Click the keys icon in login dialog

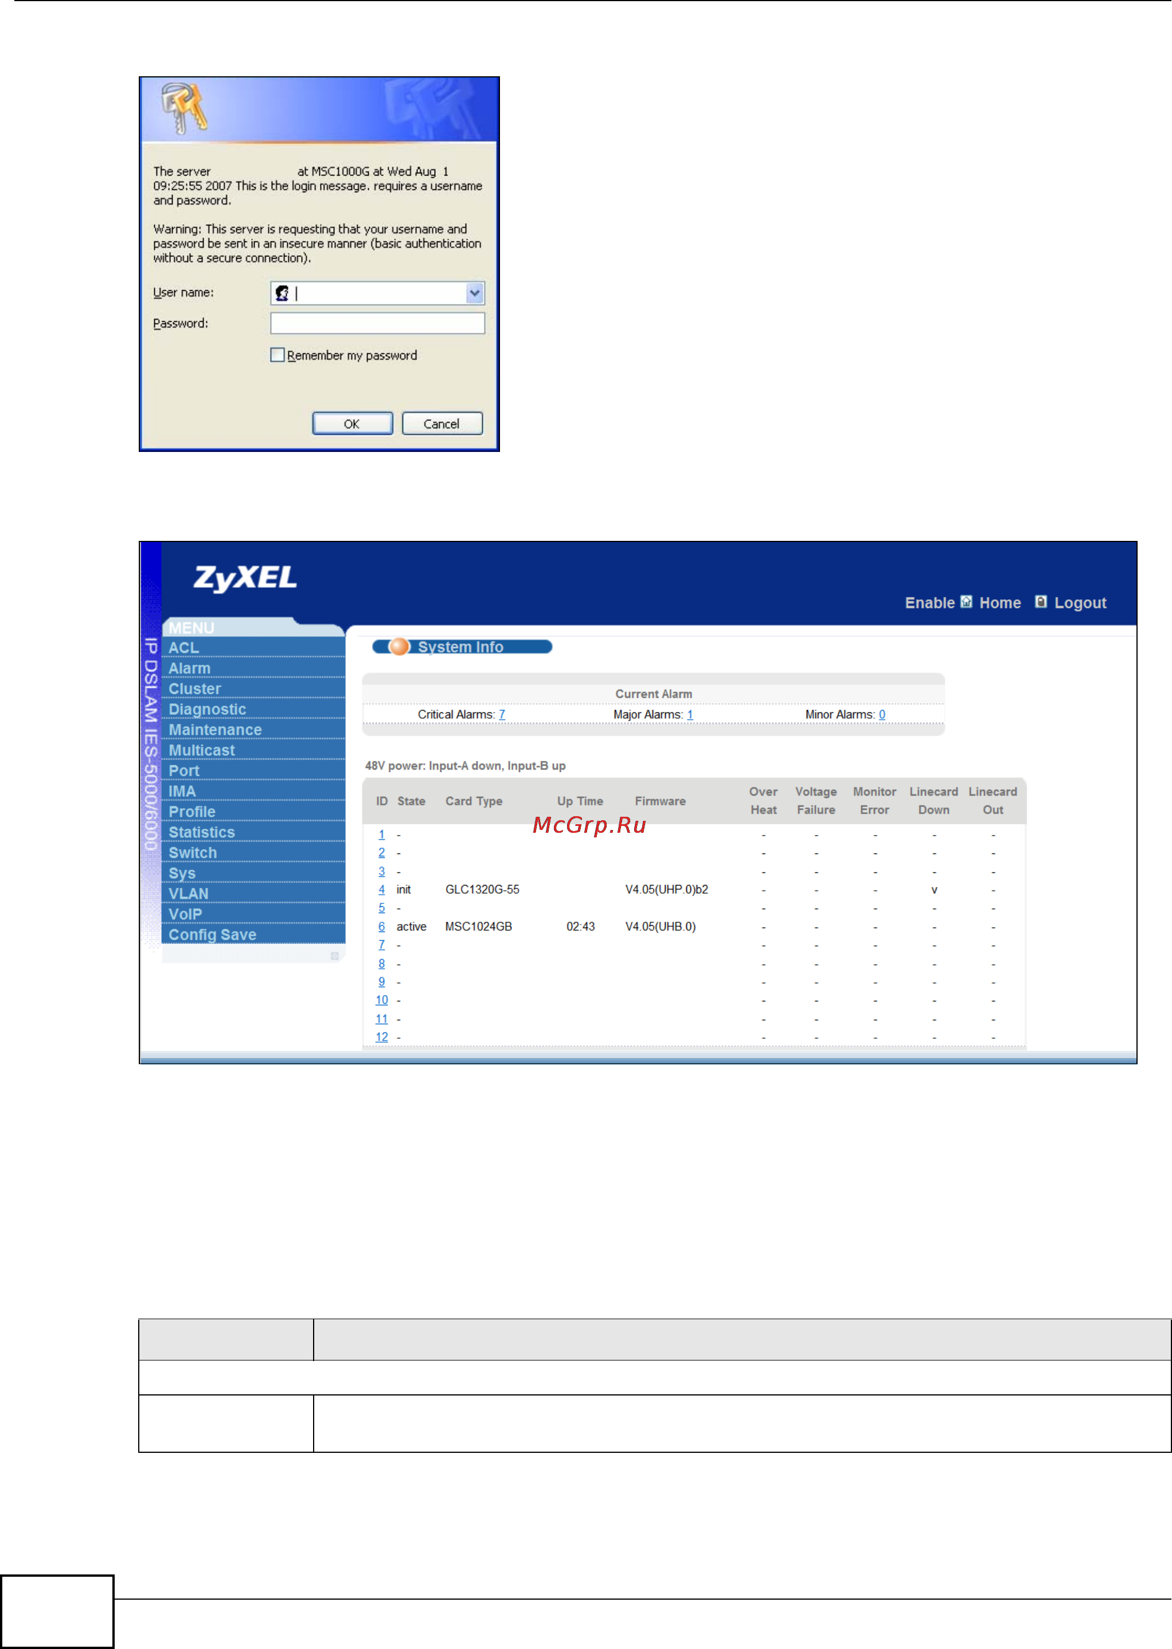coord(183,108)
